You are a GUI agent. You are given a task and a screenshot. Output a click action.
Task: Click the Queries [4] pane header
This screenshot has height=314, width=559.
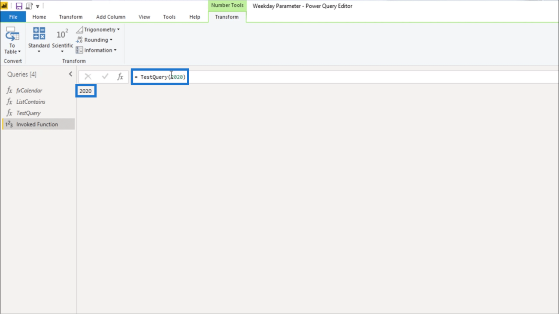[x=22, y=74]
